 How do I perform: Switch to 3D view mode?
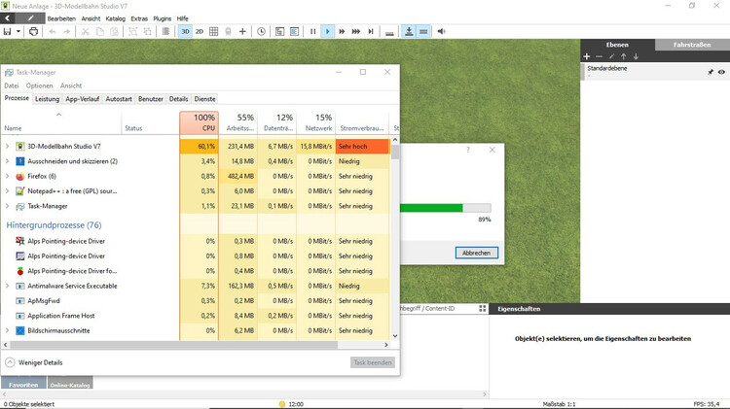pos(185,32)
